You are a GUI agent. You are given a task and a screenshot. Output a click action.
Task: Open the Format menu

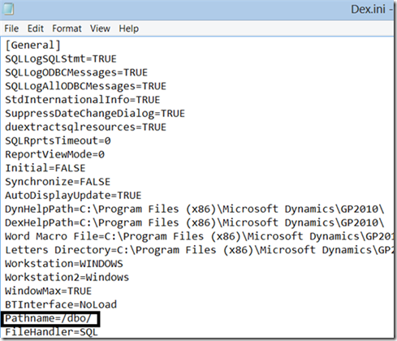coord(67,28)
